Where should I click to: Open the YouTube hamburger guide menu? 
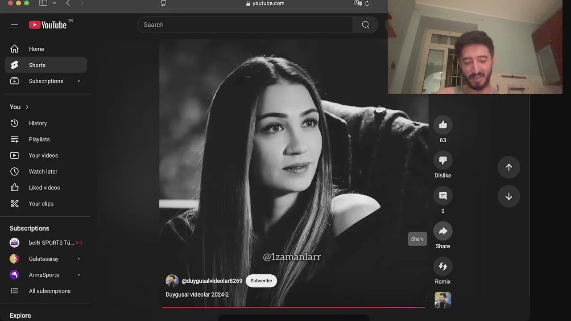[15, 25]
